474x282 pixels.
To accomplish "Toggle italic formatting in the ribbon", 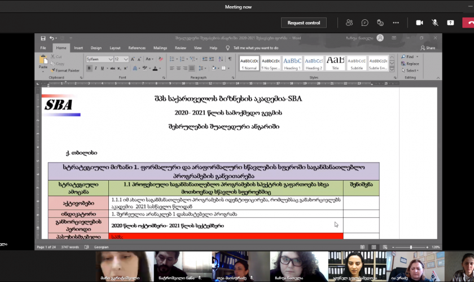I will pyautogui.click(x=96, y=68).
